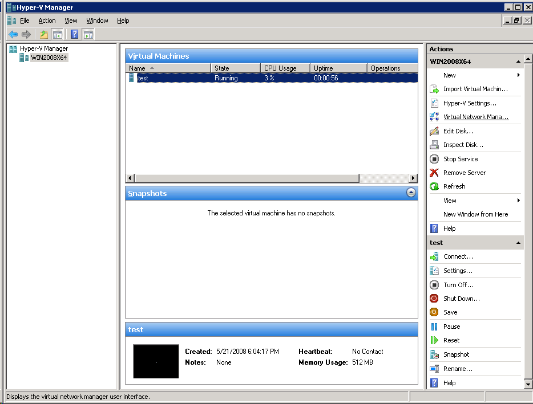Click the MMC system menu icon left of File
533x404 pixels.
[x=11, y=21]
